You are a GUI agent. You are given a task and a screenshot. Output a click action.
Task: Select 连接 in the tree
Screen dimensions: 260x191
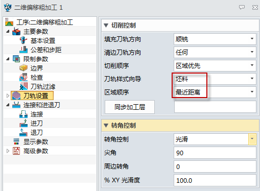37,114
